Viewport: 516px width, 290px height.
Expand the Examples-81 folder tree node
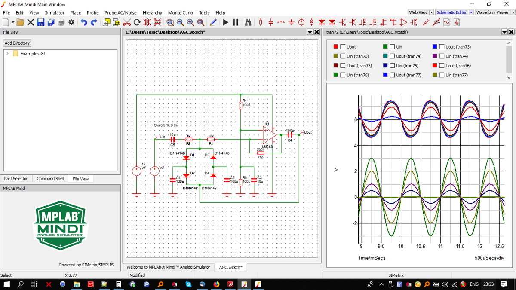click(7, 54)
